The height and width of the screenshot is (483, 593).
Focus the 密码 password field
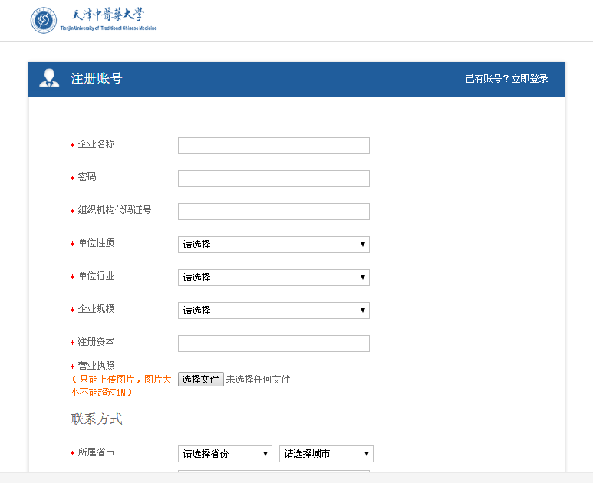(x=273, y=179)
